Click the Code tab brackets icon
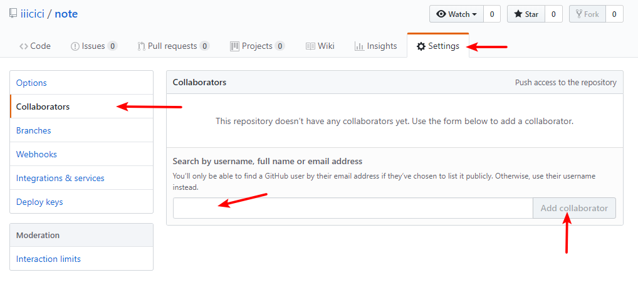Screen dimensions: 638x297 24,46
